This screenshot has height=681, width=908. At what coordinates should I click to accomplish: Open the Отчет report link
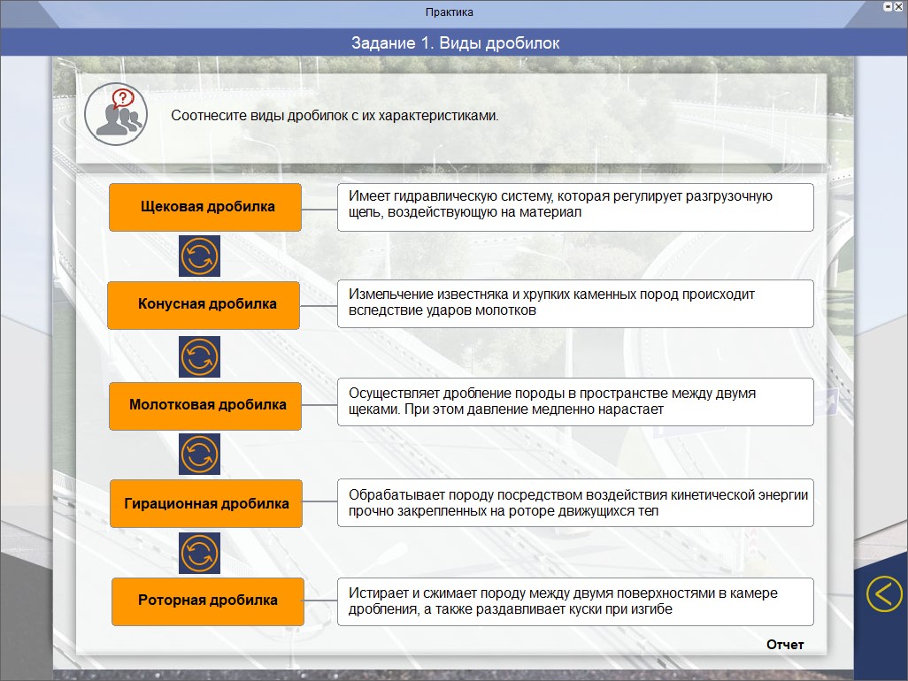coord(784,645)
